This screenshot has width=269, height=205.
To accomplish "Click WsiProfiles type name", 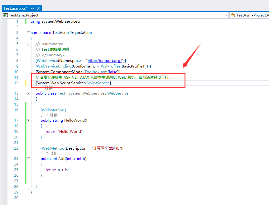I will (x=110, y=66).
